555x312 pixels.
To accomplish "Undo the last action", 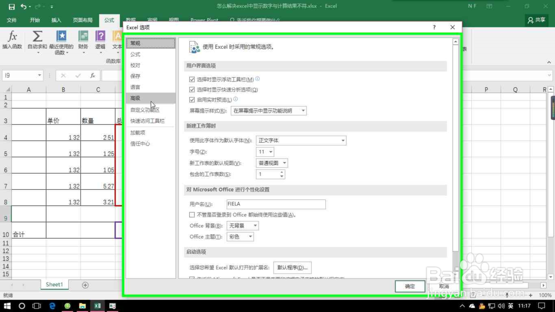I will (23, 6).
